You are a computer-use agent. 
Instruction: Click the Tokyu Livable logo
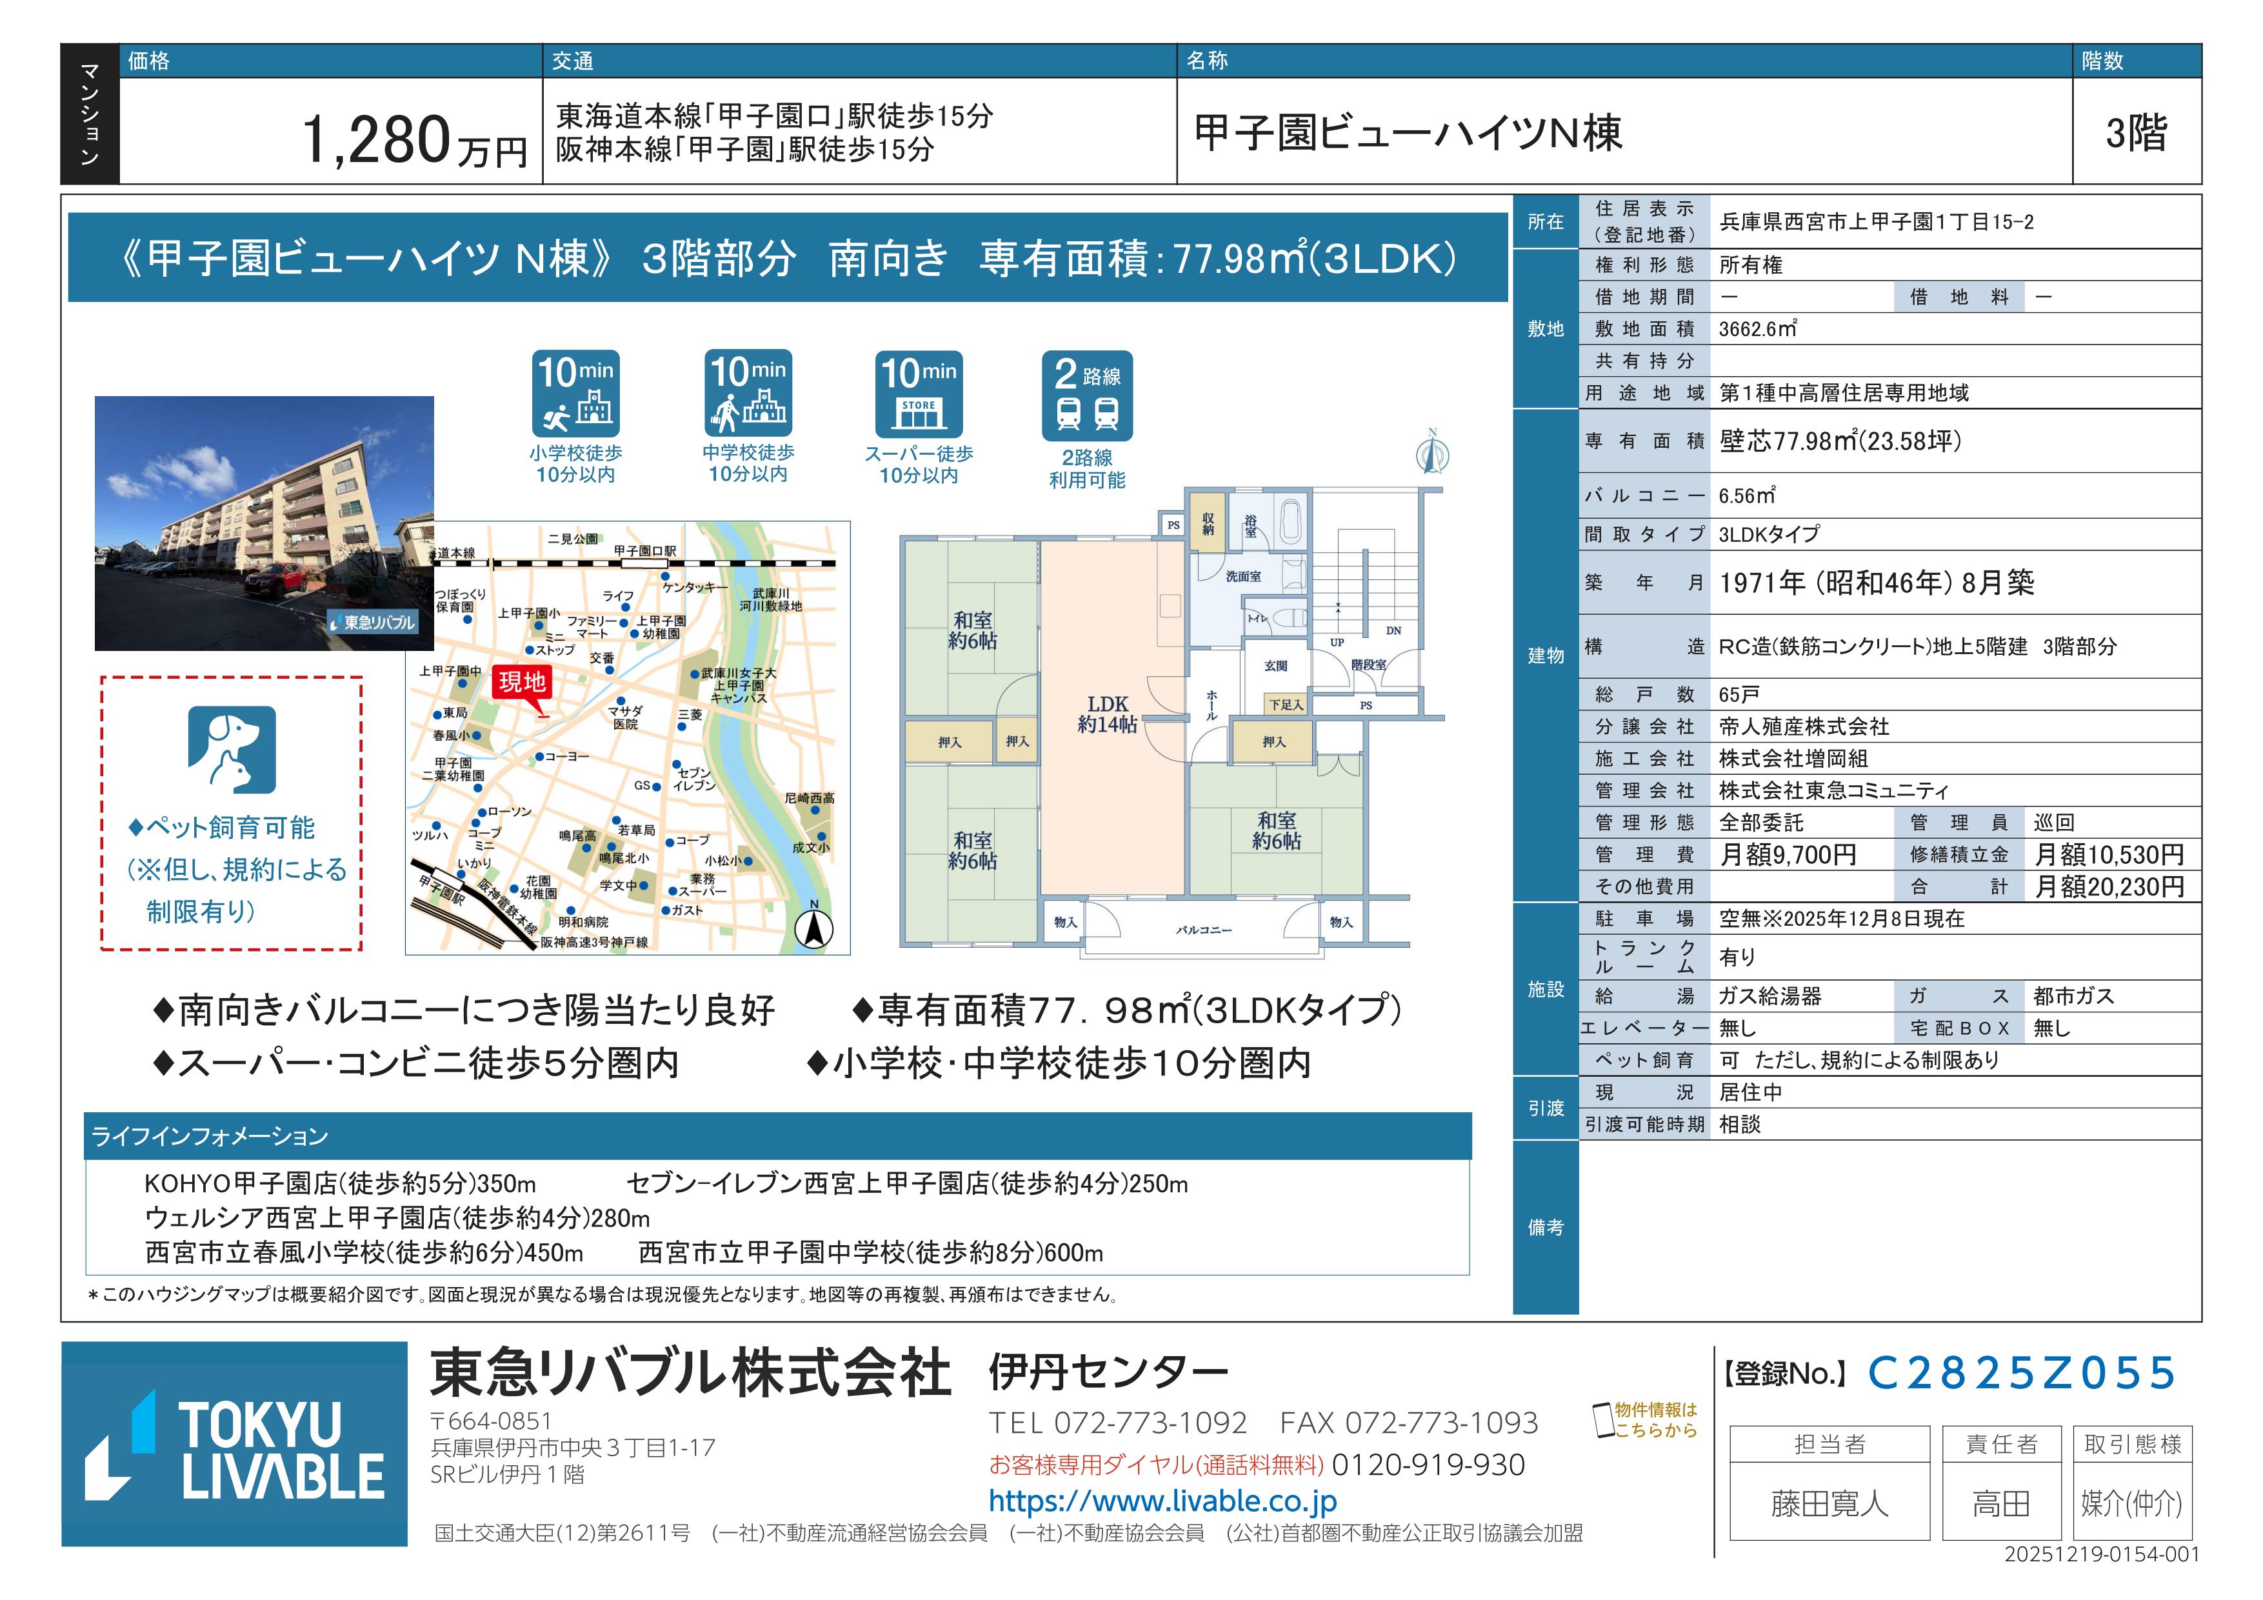click(x=235, y=1445)
